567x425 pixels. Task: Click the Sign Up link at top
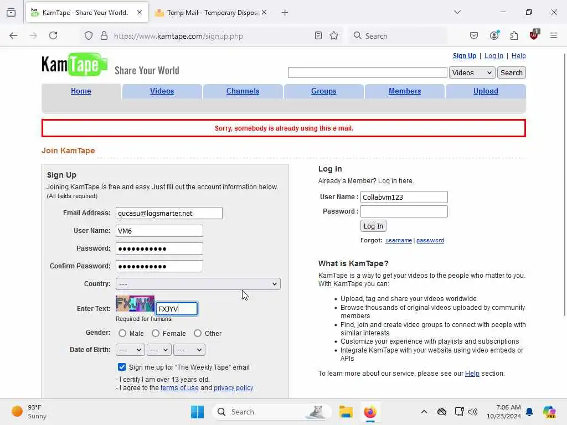(465, 56)
